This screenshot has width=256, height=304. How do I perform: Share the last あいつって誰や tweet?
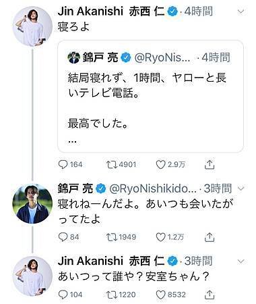pyautogui.click(x=210, y=295)
